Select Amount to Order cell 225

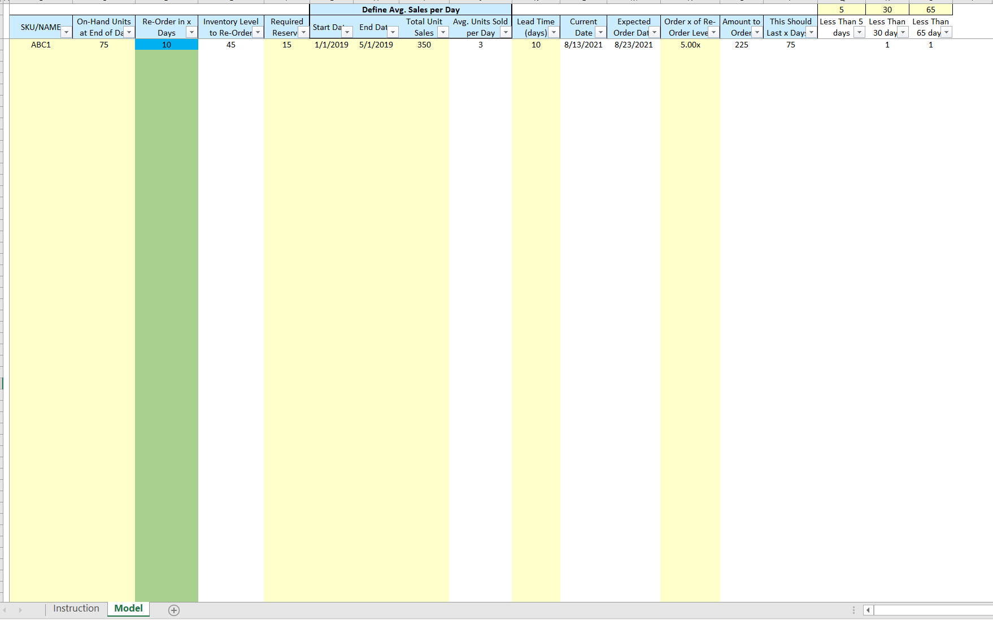(x=742, y=45)
